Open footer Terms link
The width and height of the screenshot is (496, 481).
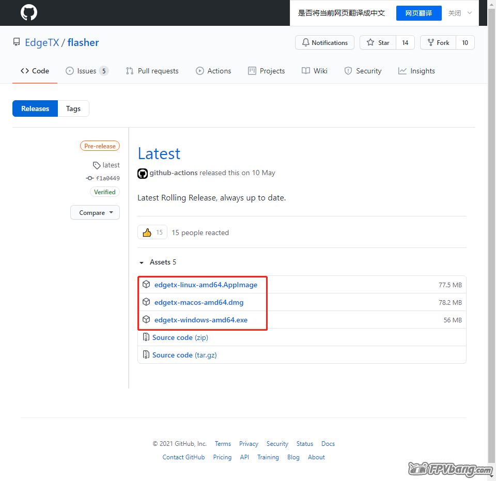click(223, 444)
